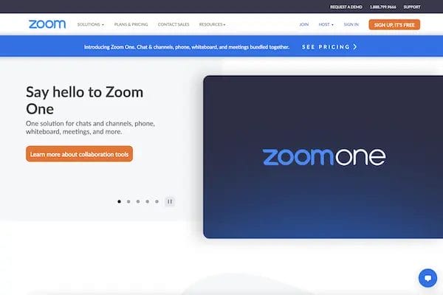Click Learn more about collaboration tools button

point(80,154)
